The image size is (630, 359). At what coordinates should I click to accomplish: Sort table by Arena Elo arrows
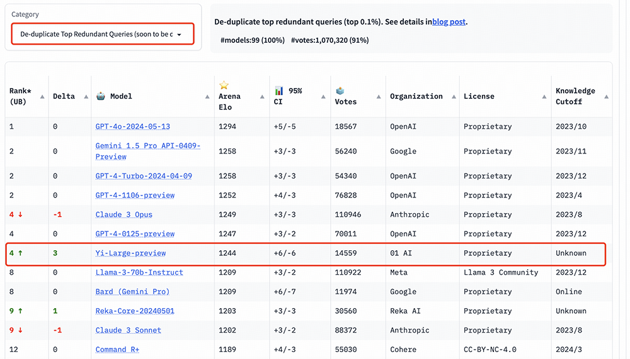coord(263,97)
